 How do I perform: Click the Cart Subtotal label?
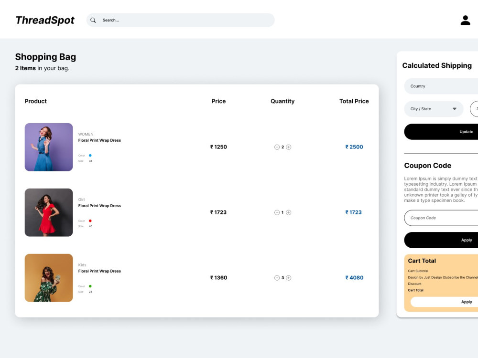[418, 271]
